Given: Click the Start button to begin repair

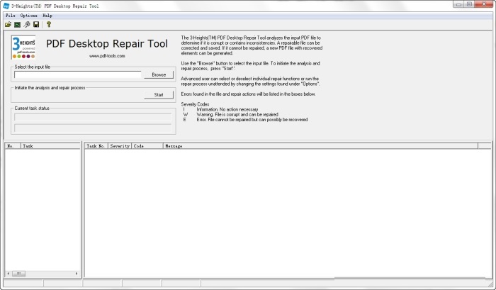Looking at the screenshot, I should click(159, 95).
